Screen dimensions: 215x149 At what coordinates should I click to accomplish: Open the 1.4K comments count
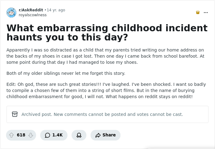(57, 135)
